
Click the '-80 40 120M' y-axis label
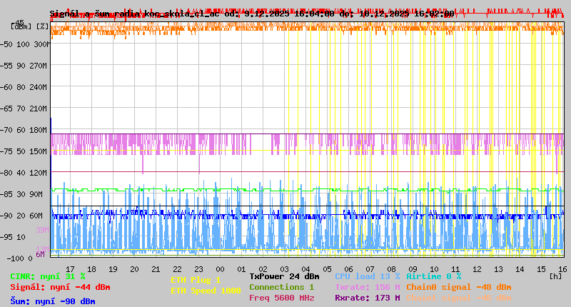[x=24, y=173]
